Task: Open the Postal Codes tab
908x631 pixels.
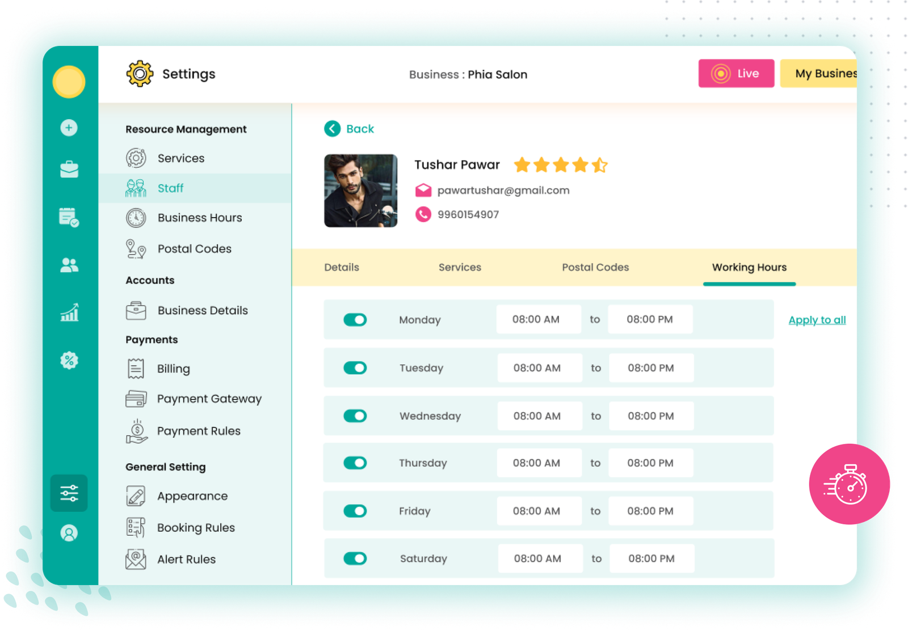Action: click(595, 267)
